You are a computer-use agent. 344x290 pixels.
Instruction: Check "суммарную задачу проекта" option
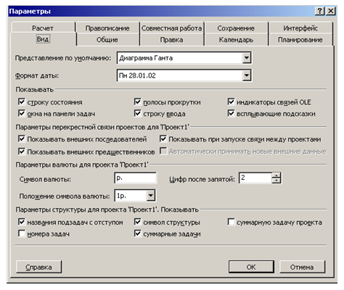(x=231, y=222)
